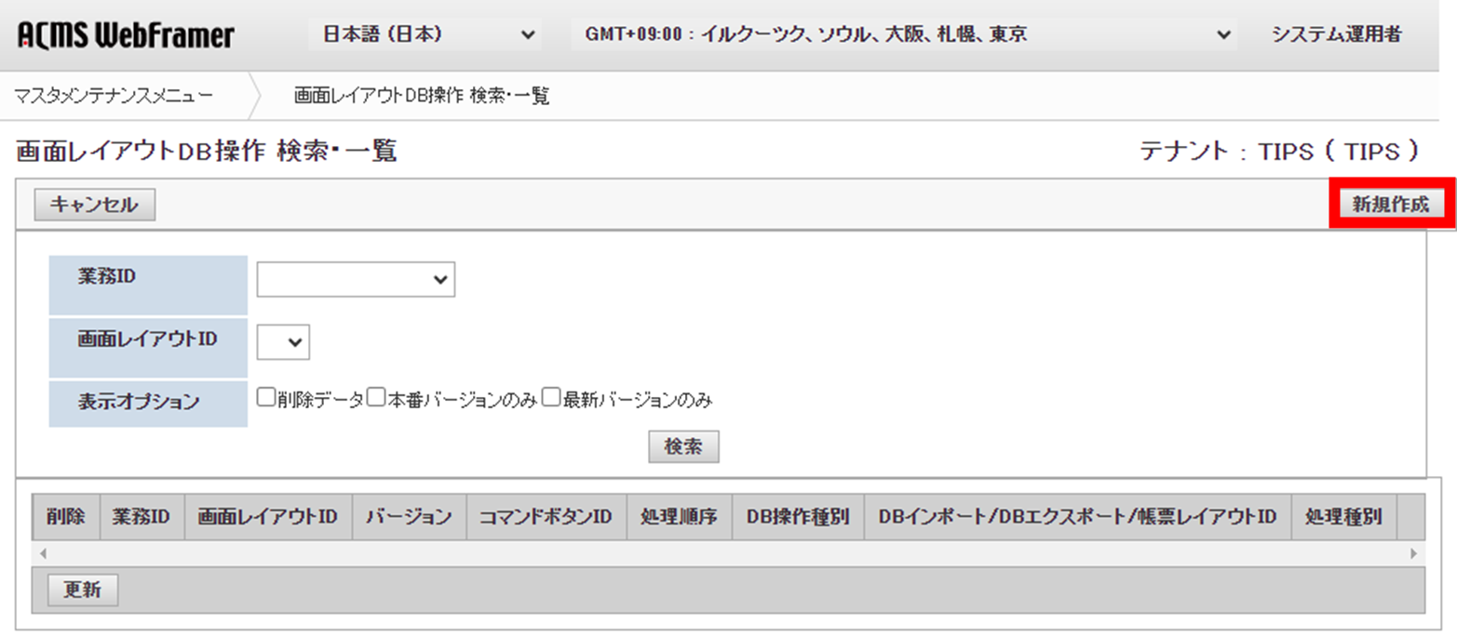The image size is (1457, 635).
Task: Open the 日本語（日本）language dropdown
Action: pyautogui.click(x=424, y=33)
